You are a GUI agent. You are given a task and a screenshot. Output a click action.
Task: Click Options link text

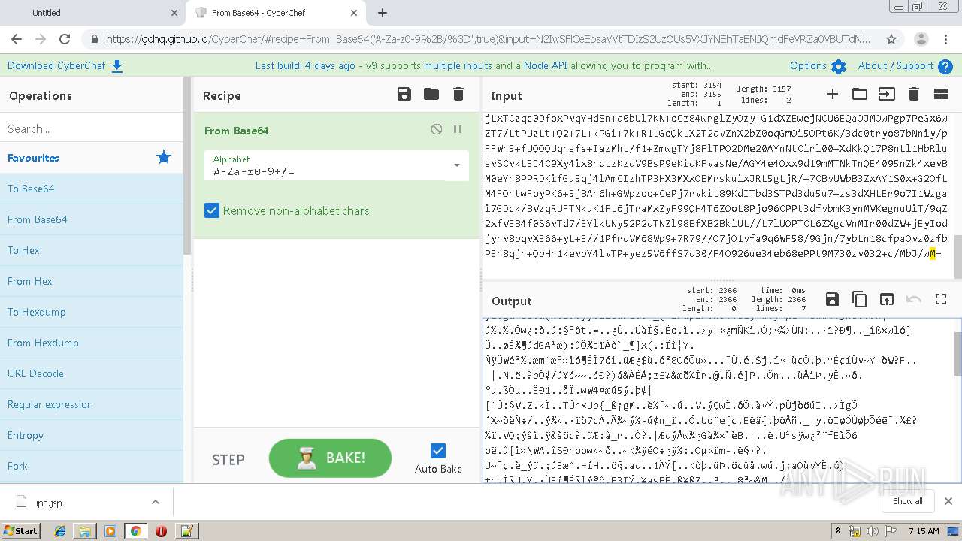point(808,65)
